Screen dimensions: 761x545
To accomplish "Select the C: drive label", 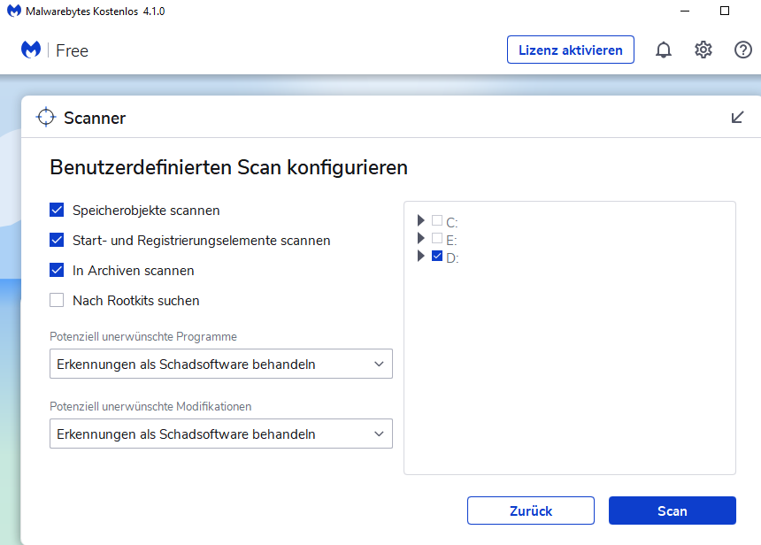I will point(452,223).
